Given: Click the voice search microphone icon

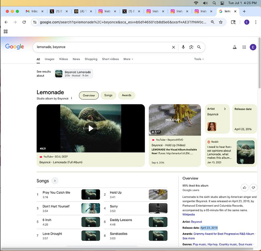Looking at the screenshot, I should [183, 47].
